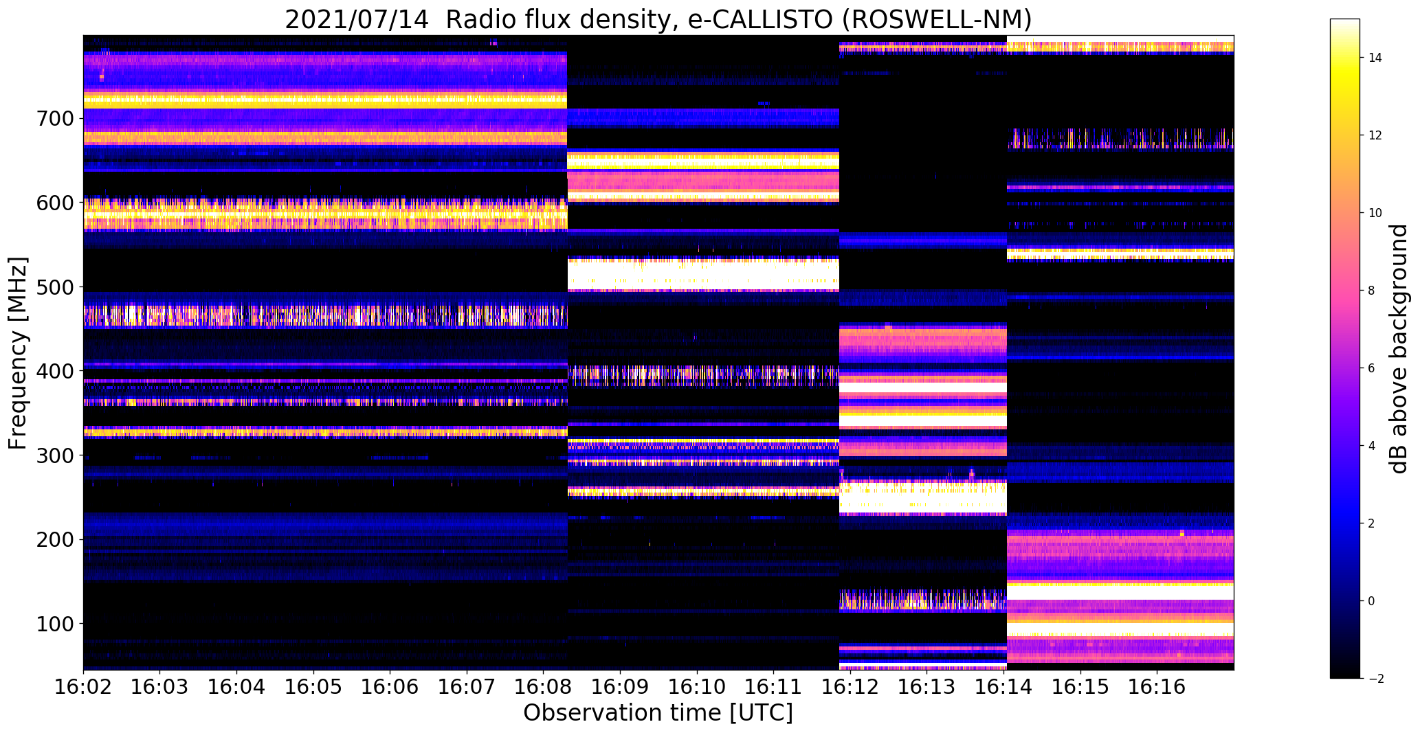Click the 16:10 time tick label
The width and height of the screenshot is (1420, 733).
coord(697,686)
